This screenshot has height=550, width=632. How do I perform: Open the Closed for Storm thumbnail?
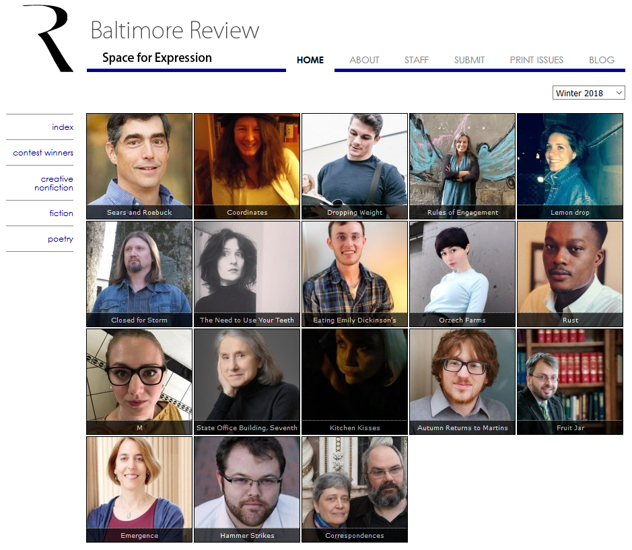coord(139,274)
